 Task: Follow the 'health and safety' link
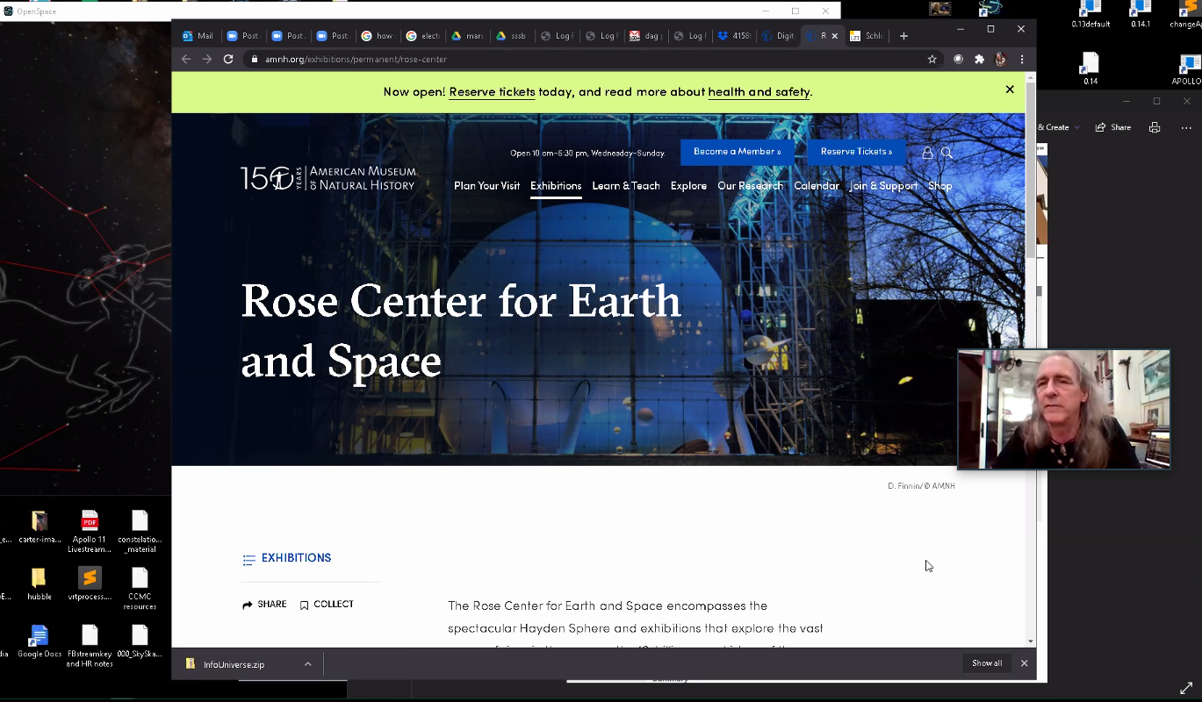759,92
